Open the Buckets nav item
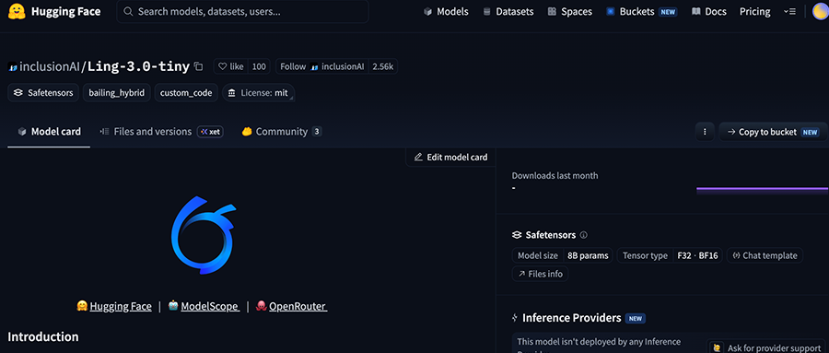 [641, 11]
